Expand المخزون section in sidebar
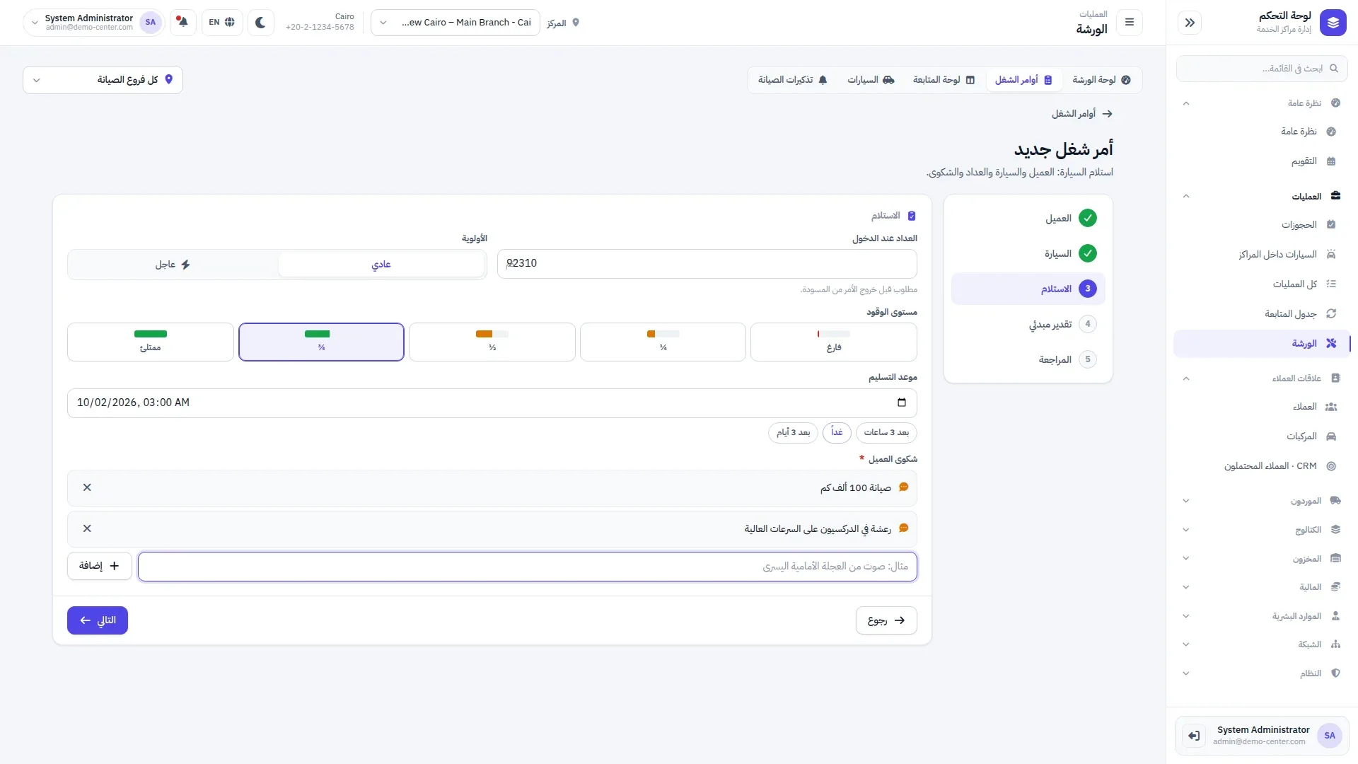The height and width of the screenshot is (764, 1358). click(1261, 559)
